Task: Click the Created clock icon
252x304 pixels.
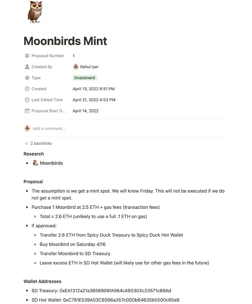Action: (27, 89)
